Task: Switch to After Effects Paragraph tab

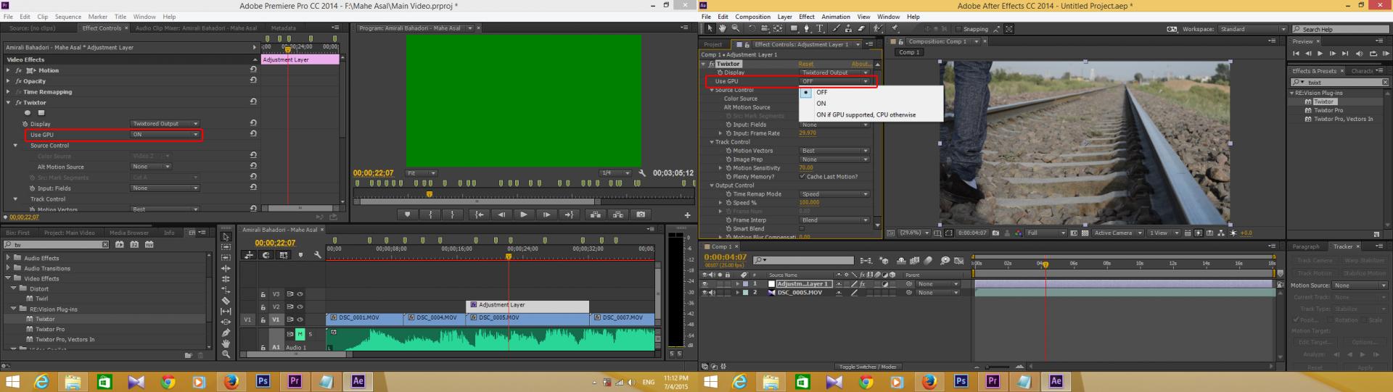Action: click(1306, 246)
